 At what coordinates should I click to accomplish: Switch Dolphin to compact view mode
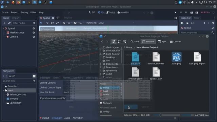click(119, 42)
